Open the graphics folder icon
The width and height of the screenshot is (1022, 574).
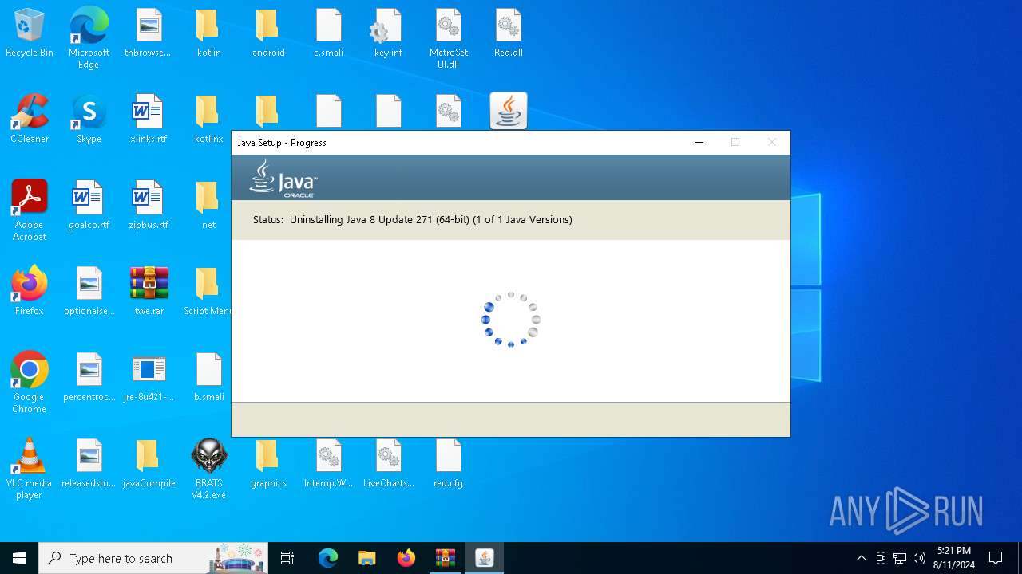(x=268, y=463)
